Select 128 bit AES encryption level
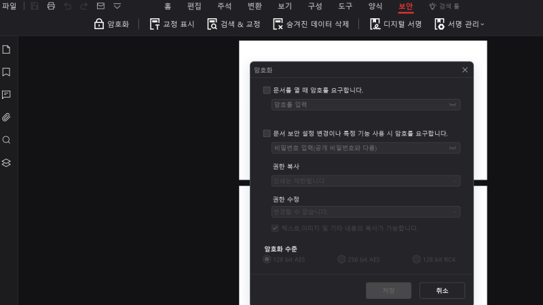This screenshot has width=543, height=305. [267, 260]
